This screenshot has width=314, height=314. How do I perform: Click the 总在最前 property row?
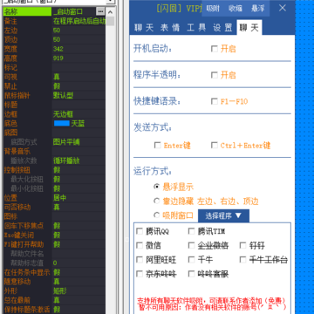[54, 300]
